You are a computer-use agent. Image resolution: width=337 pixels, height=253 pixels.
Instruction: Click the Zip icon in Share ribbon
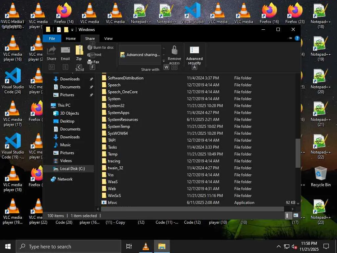tap(79, 50)
